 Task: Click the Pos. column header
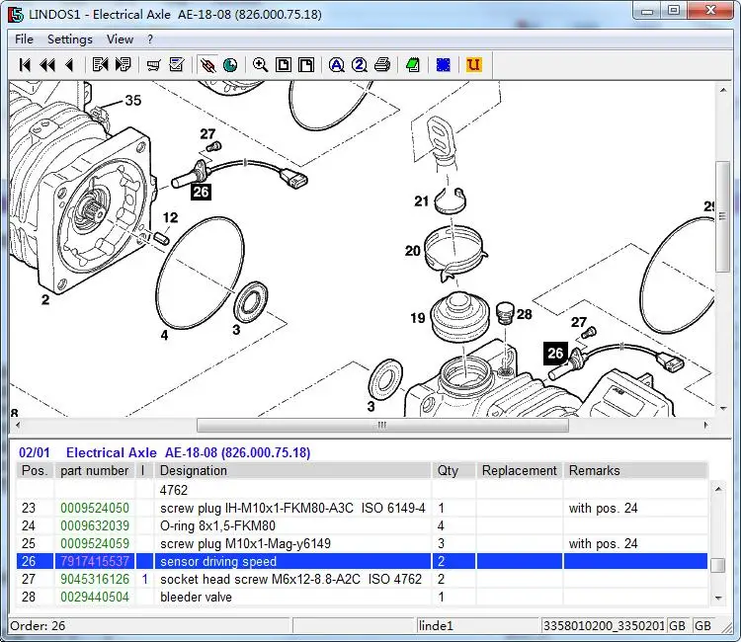coord(35,470)
